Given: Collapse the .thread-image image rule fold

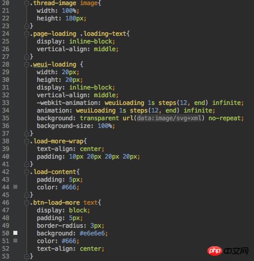Looking at the screenshot, I should pyautogui.click(x=27, y=3).
